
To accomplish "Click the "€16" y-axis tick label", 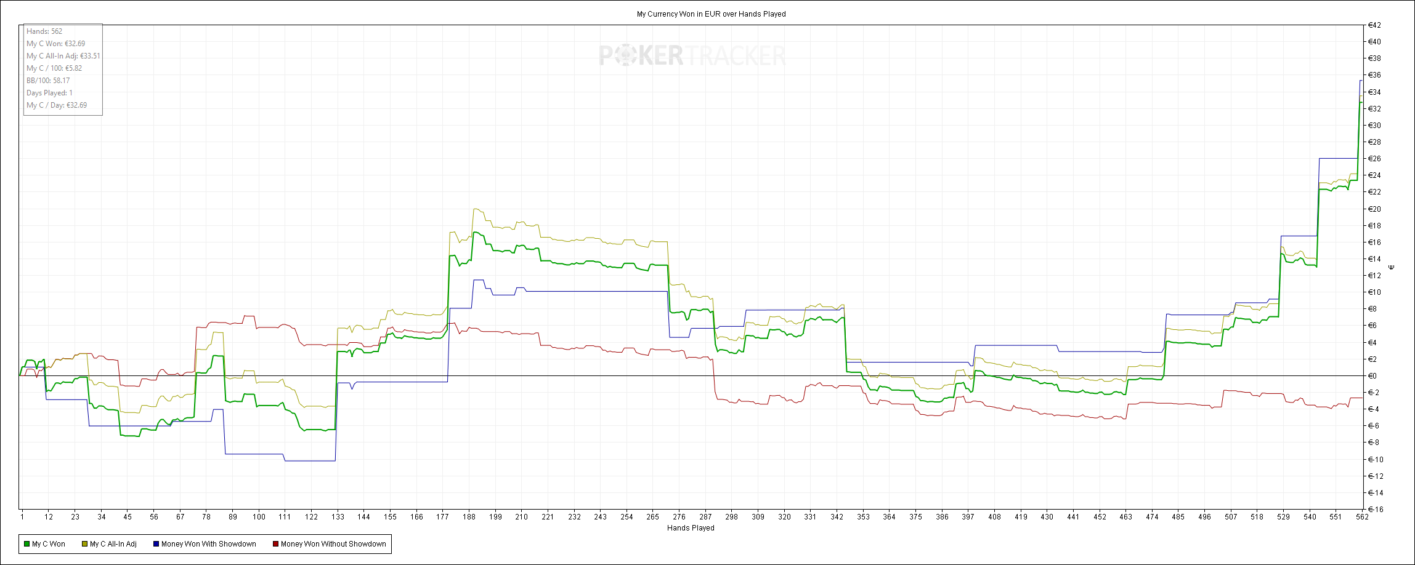I will (x=1374, y=242).
